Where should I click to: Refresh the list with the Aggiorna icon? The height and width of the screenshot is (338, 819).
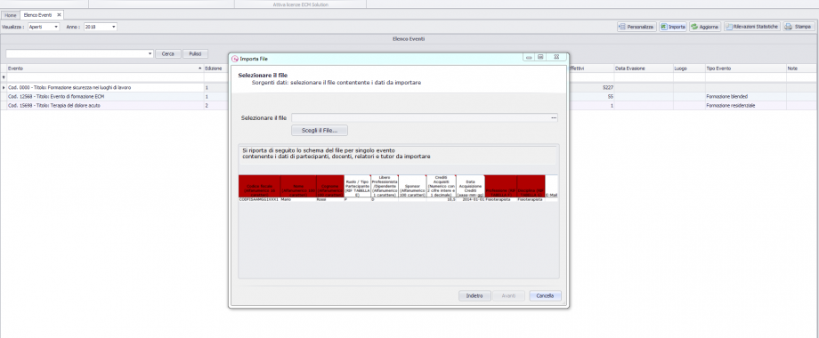click(x=694, y=27)
